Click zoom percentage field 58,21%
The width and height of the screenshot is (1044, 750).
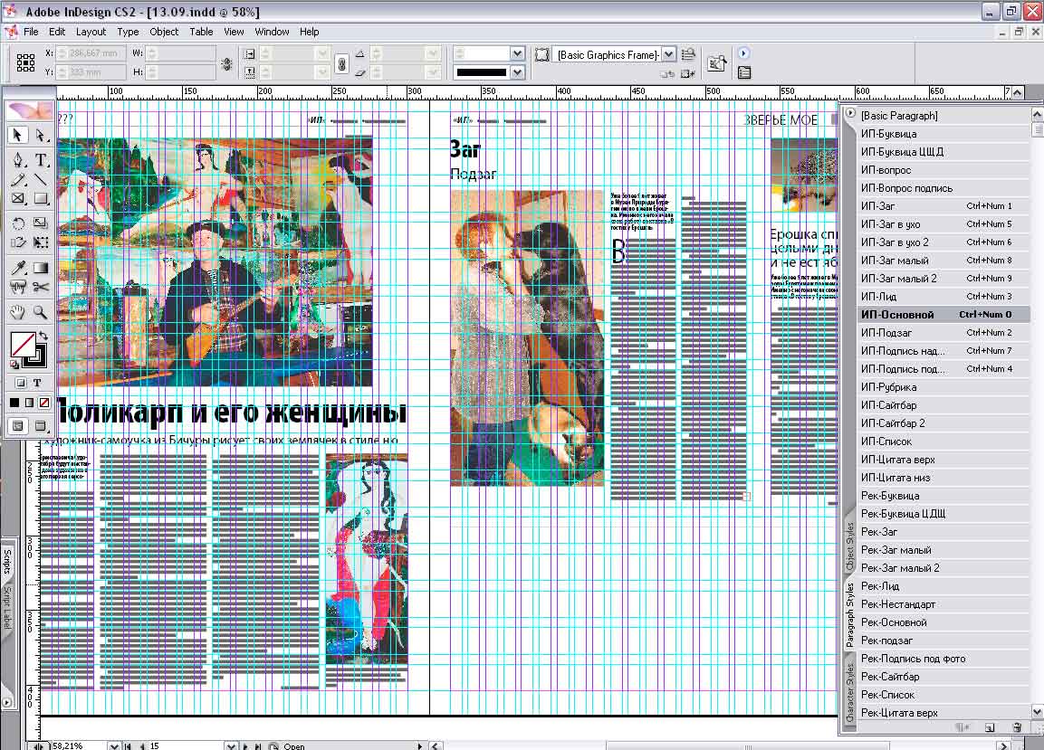(79, 746)
